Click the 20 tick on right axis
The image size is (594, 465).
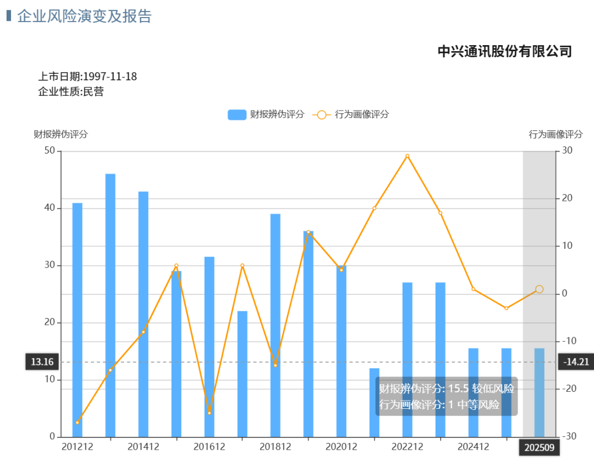[x=567, y=198]
